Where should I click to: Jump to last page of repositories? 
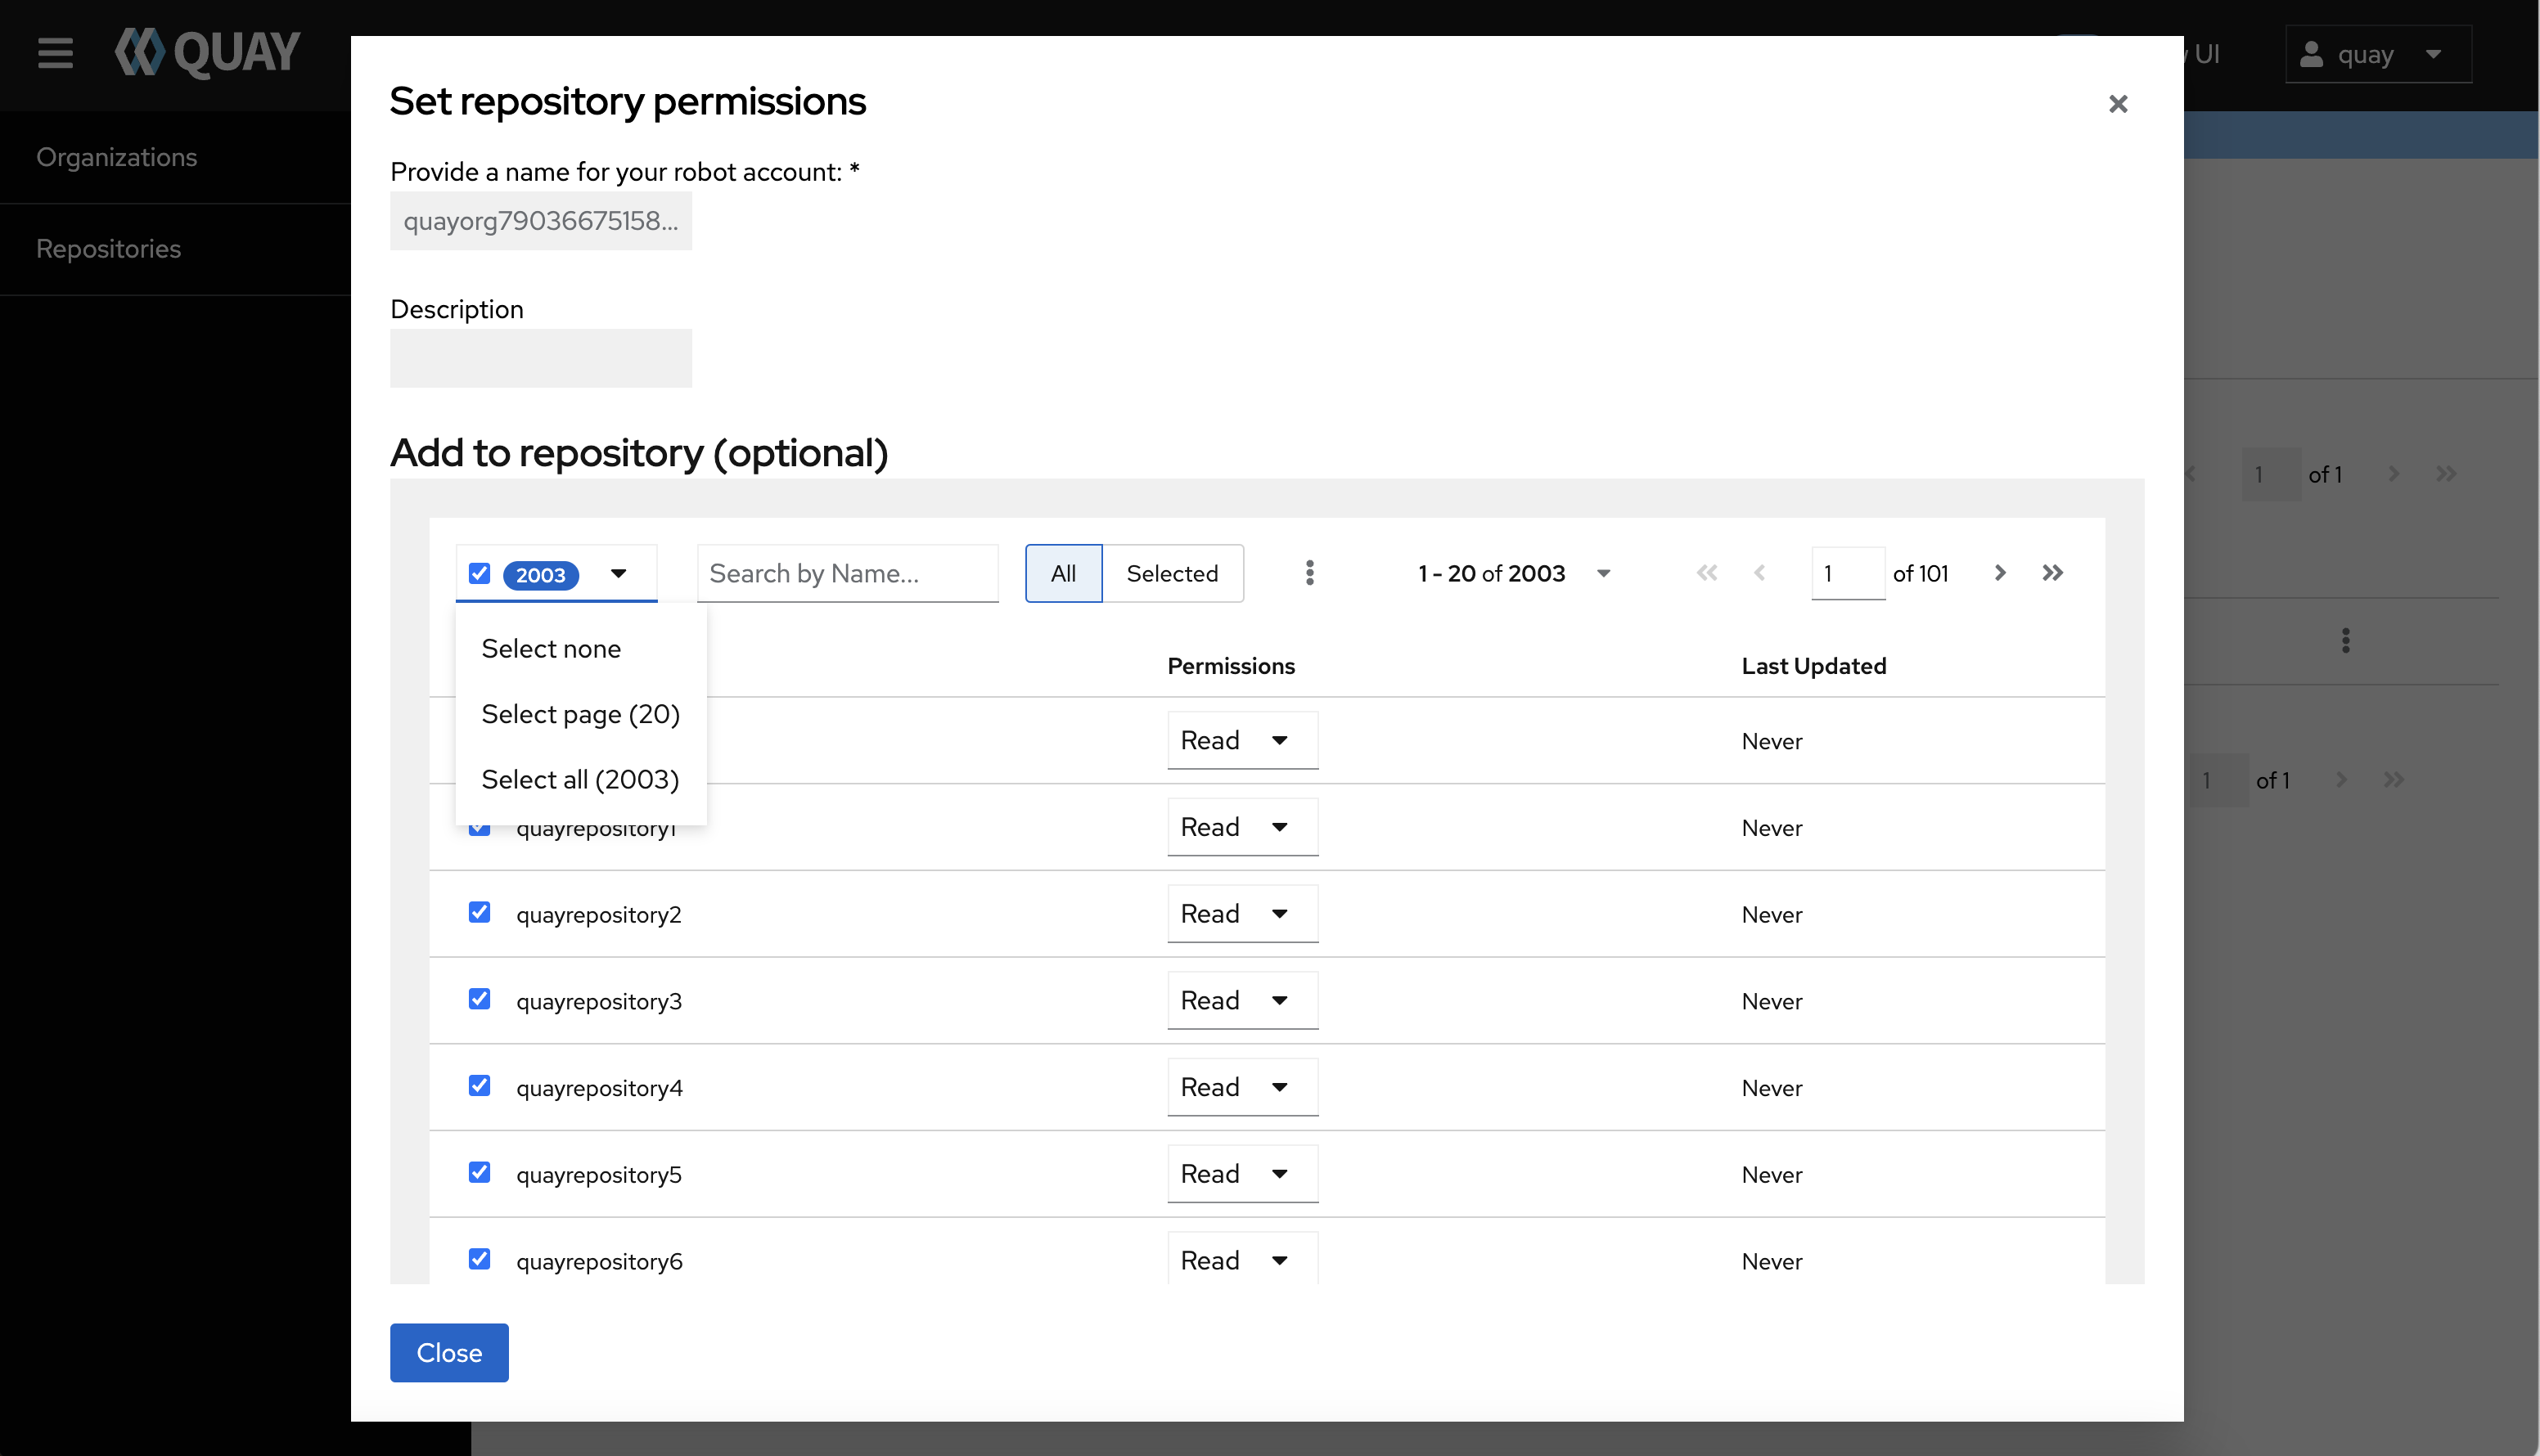[2053, 573]
